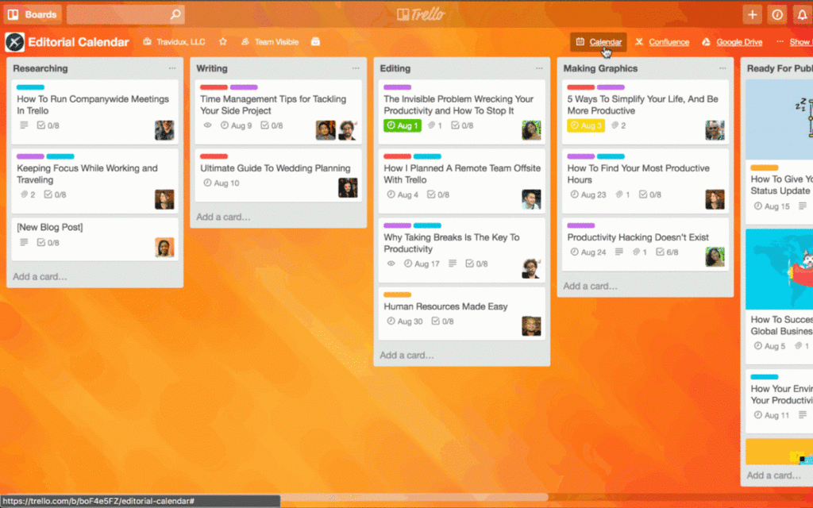Click the description icon on Why Taking Breaks card
813x508 pixels.
(x=452, y=264)
